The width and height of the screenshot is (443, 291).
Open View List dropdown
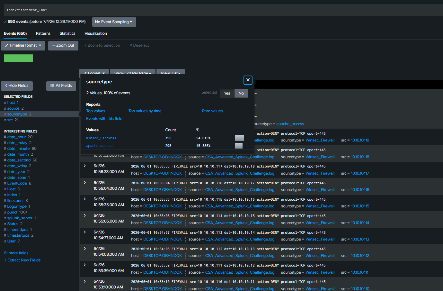171,72
